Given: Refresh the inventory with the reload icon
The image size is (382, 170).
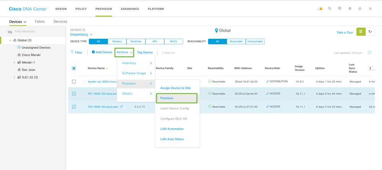Looking at the screenshot, I should click(x=370, y=52).
